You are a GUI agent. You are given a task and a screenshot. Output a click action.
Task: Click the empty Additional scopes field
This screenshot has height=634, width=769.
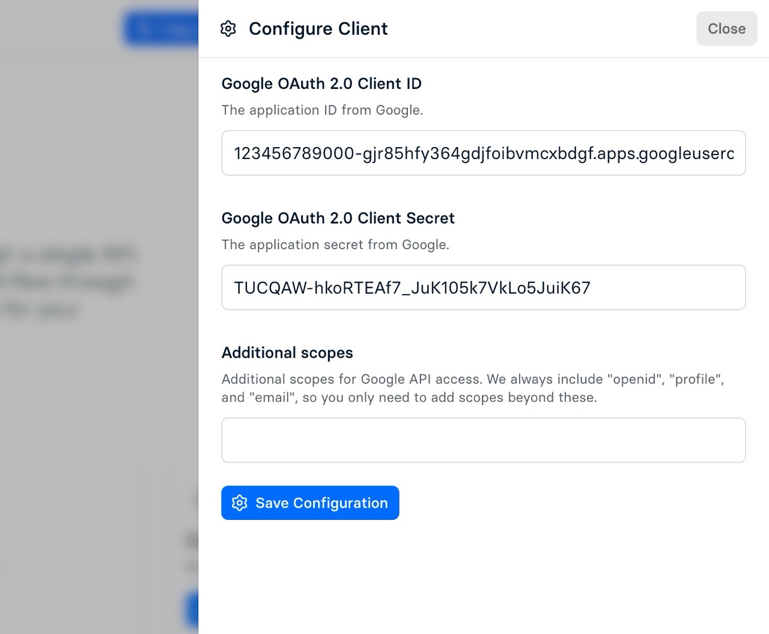[x=483, y=440]
